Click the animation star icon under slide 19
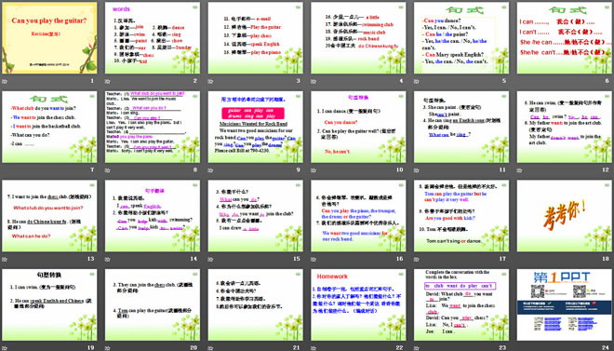This screenshot has height=351, width=614. [x=5, y=348]
